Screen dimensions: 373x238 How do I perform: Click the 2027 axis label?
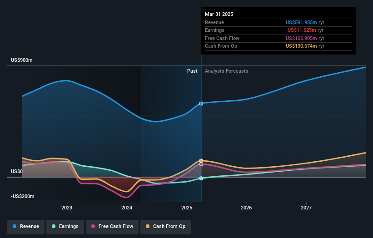click(306, 208)
